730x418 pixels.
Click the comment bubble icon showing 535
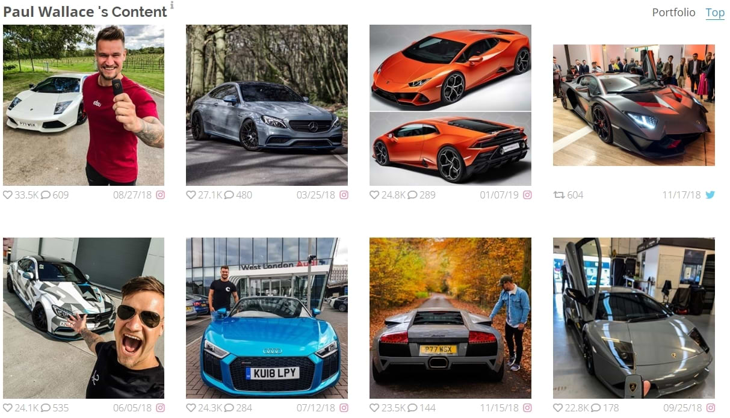pyautogui.click(x=46, y=408)
